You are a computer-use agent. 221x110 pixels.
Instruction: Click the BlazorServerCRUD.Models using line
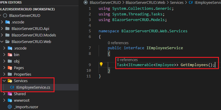(x=133, y=20)
